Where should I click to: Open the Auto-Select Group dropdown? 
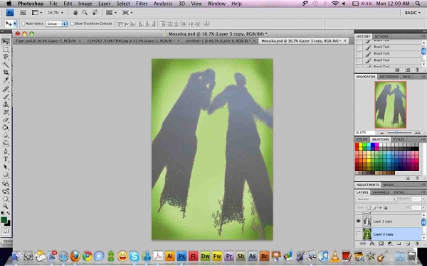point(56,24)
